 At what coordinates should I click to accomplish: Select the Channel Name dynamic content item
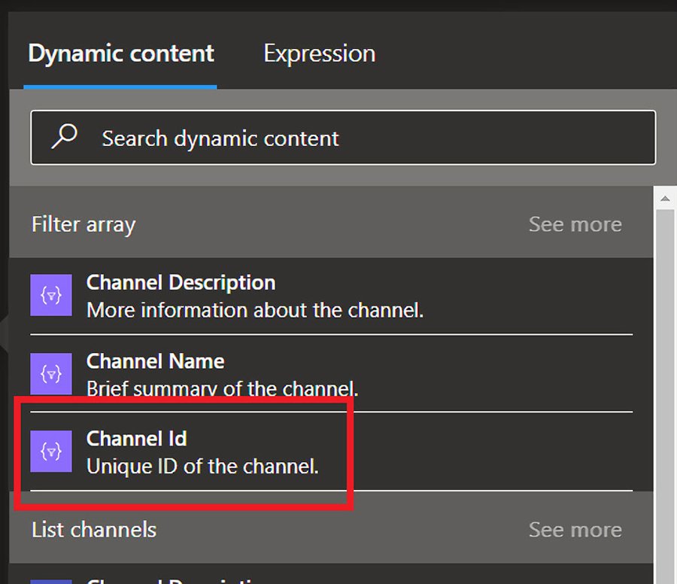pyautogui.click(x=188, y=373)
